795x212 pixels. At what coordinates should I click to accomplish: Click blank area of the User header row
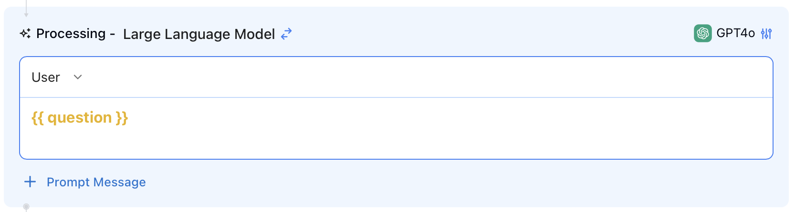click(x=429, y=77)
